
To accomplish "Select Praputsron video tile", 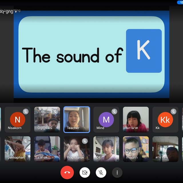I will click(77, 149).
